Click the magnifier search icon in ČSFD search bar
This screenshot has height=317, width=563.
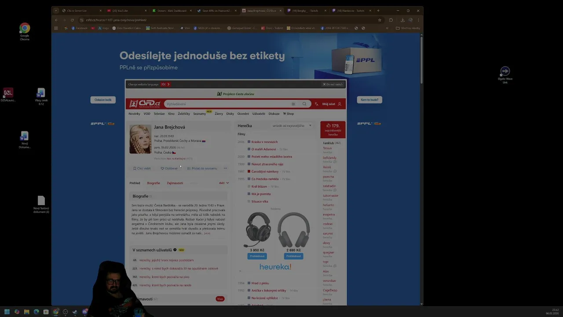coord(304,104)
